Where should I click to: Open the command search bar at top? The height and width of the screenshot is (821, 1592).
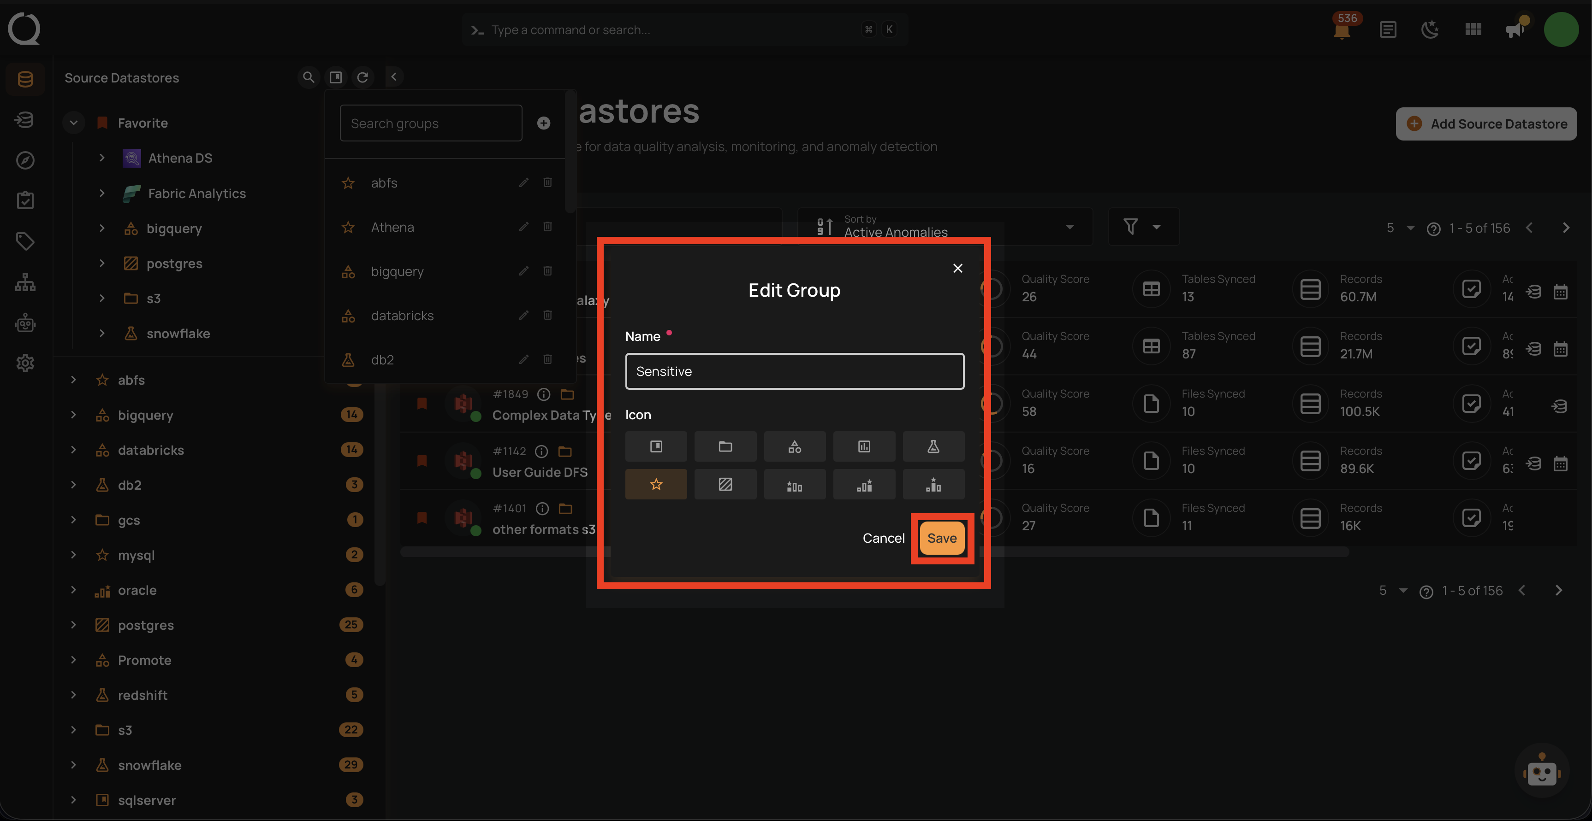[685, 29]
